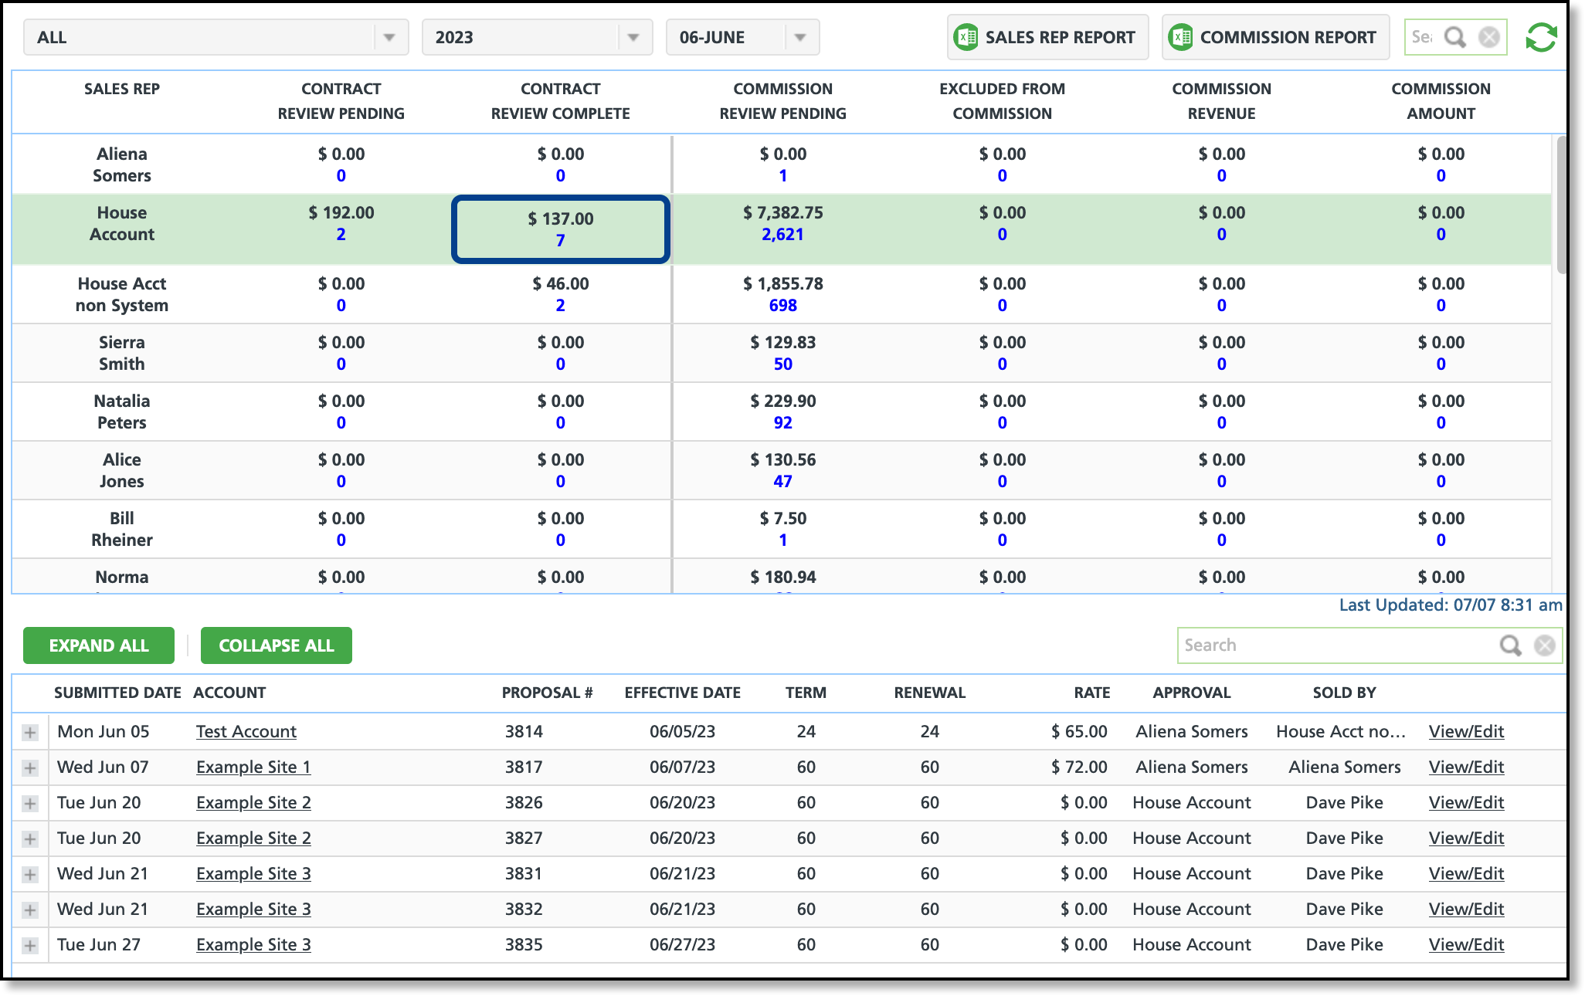Expand the Example Site 1 row
Image resolution: width=1585 pixels, height=996 pixels.
point(30,767)
